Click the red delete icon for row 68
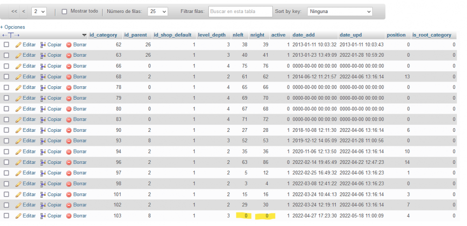Screen dimensions: 467x226 click(69, 77)
